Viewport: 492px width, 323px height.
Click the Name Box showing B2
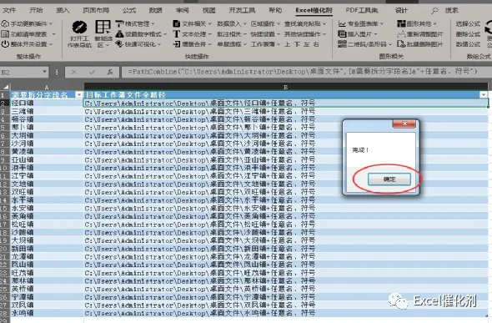tap(21, 73)
